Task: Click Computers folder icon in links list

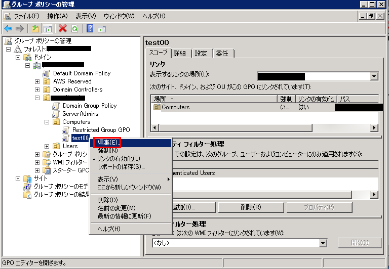Action: 157,107
